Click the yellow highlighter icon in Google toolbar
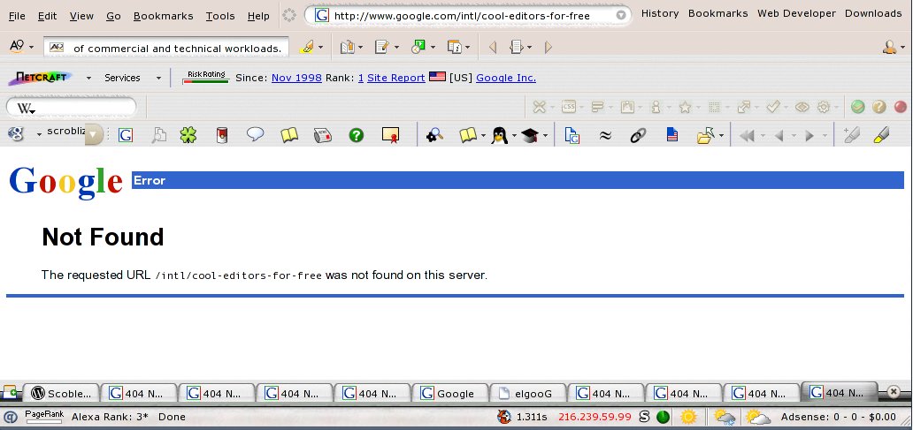Screen dimensions: 913x430 (x=881, y=135)
